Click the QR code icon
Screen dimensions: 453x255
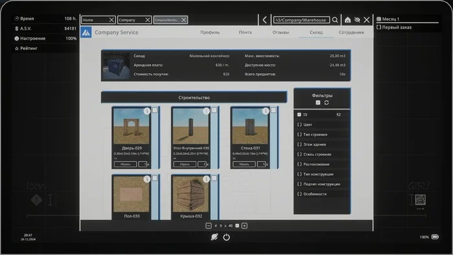[421, 199]
